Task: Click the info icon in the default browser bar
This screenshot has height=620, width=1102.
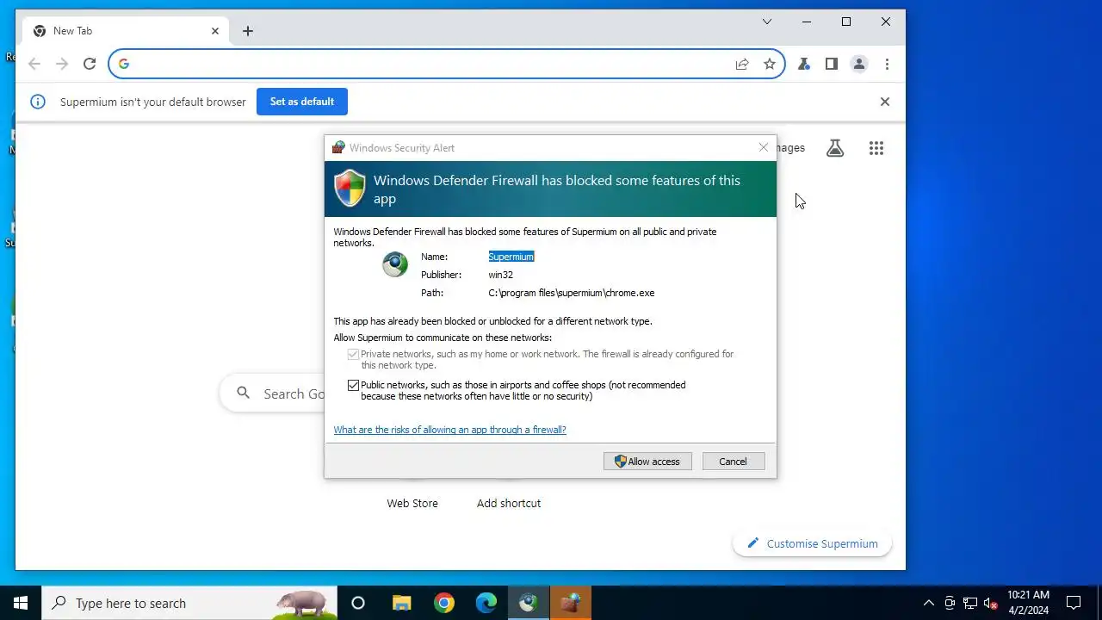Action: (x=38, y=102)
